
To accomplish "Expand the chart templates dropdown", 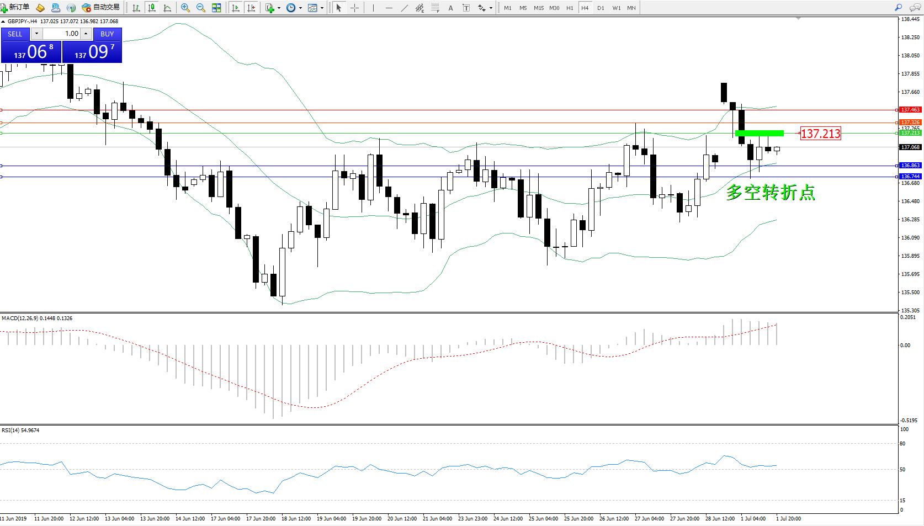I will [x=322, y=8].
